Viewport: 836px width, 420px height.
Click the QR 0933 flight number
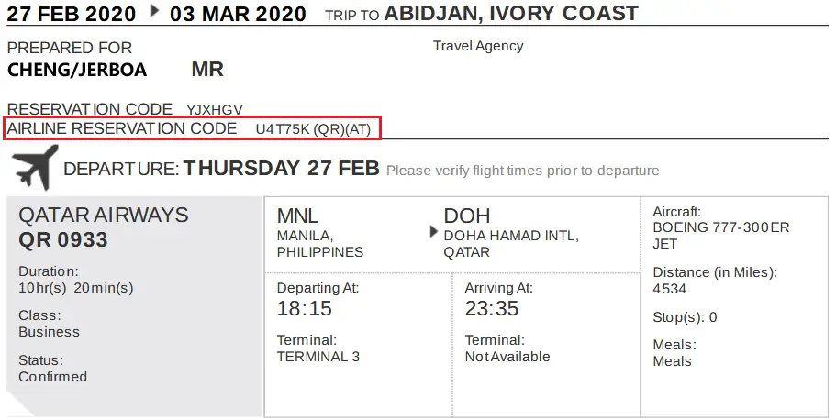click(63, 240)
